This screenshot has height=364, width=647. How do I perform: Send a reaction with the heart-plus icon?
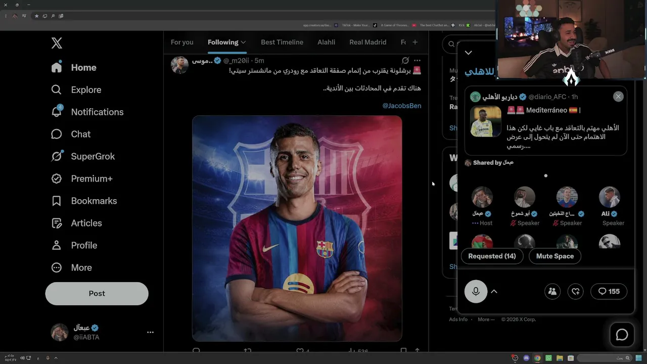pyautogui.click(x=576, y=291)
